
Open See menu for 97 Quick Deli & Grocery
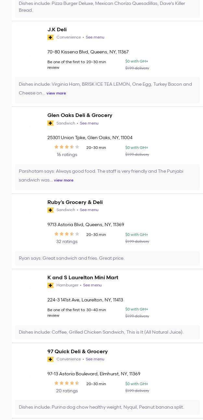point(95,359)
